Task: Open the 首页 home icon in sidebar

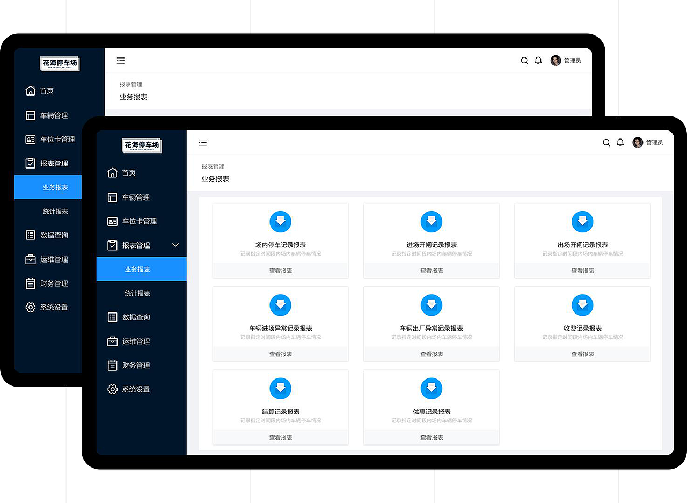Action: (x=112, y=172)
